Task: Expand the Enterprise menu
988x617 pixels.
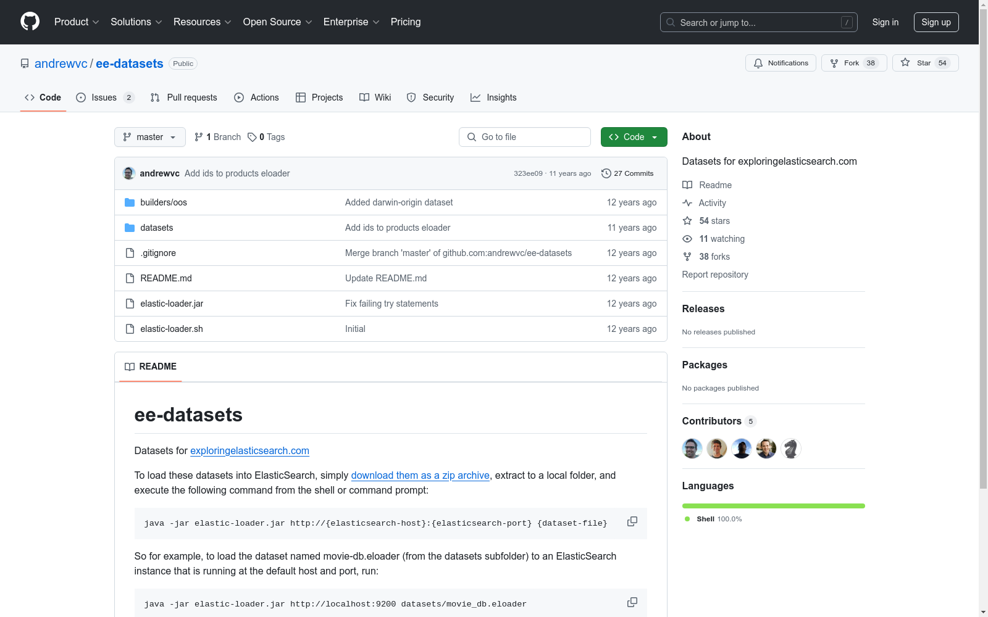Action: click(351, 22)
